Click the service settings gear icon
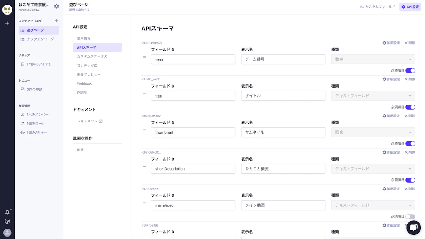 [56, 7]
